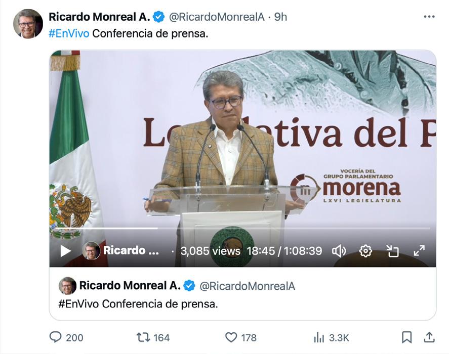This screenshot has height=354, width=449.
Task: Expand video to fullscreen
Action: tap(419, 251)
